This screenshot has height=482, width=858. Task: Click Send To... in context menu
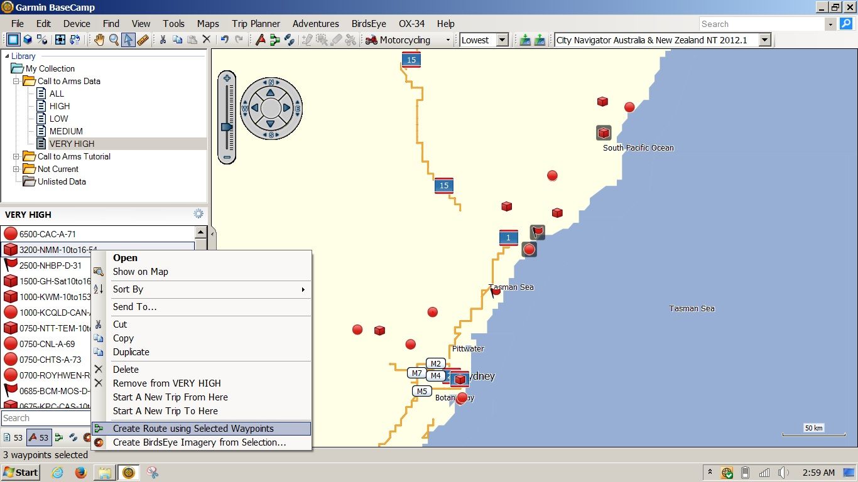pyautogui.click(x=201, y=307)
